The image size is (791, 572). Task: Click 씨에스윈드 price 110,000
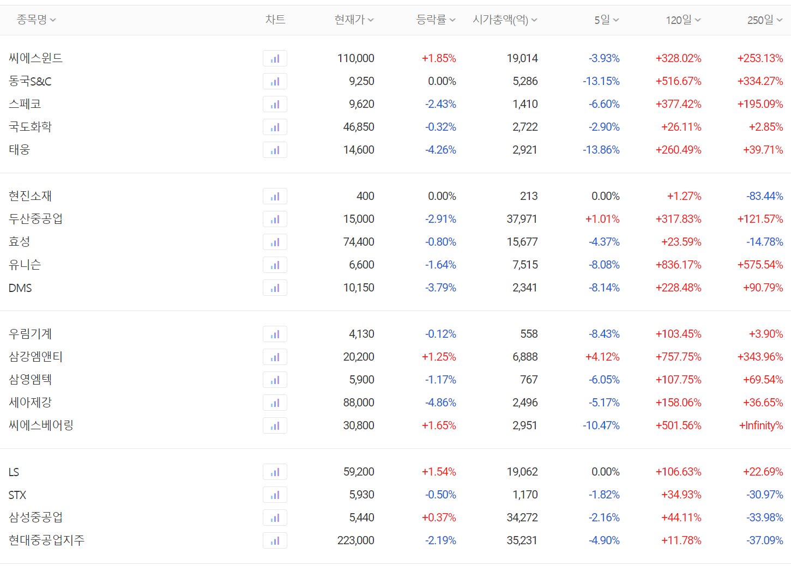tap(356, 58)
